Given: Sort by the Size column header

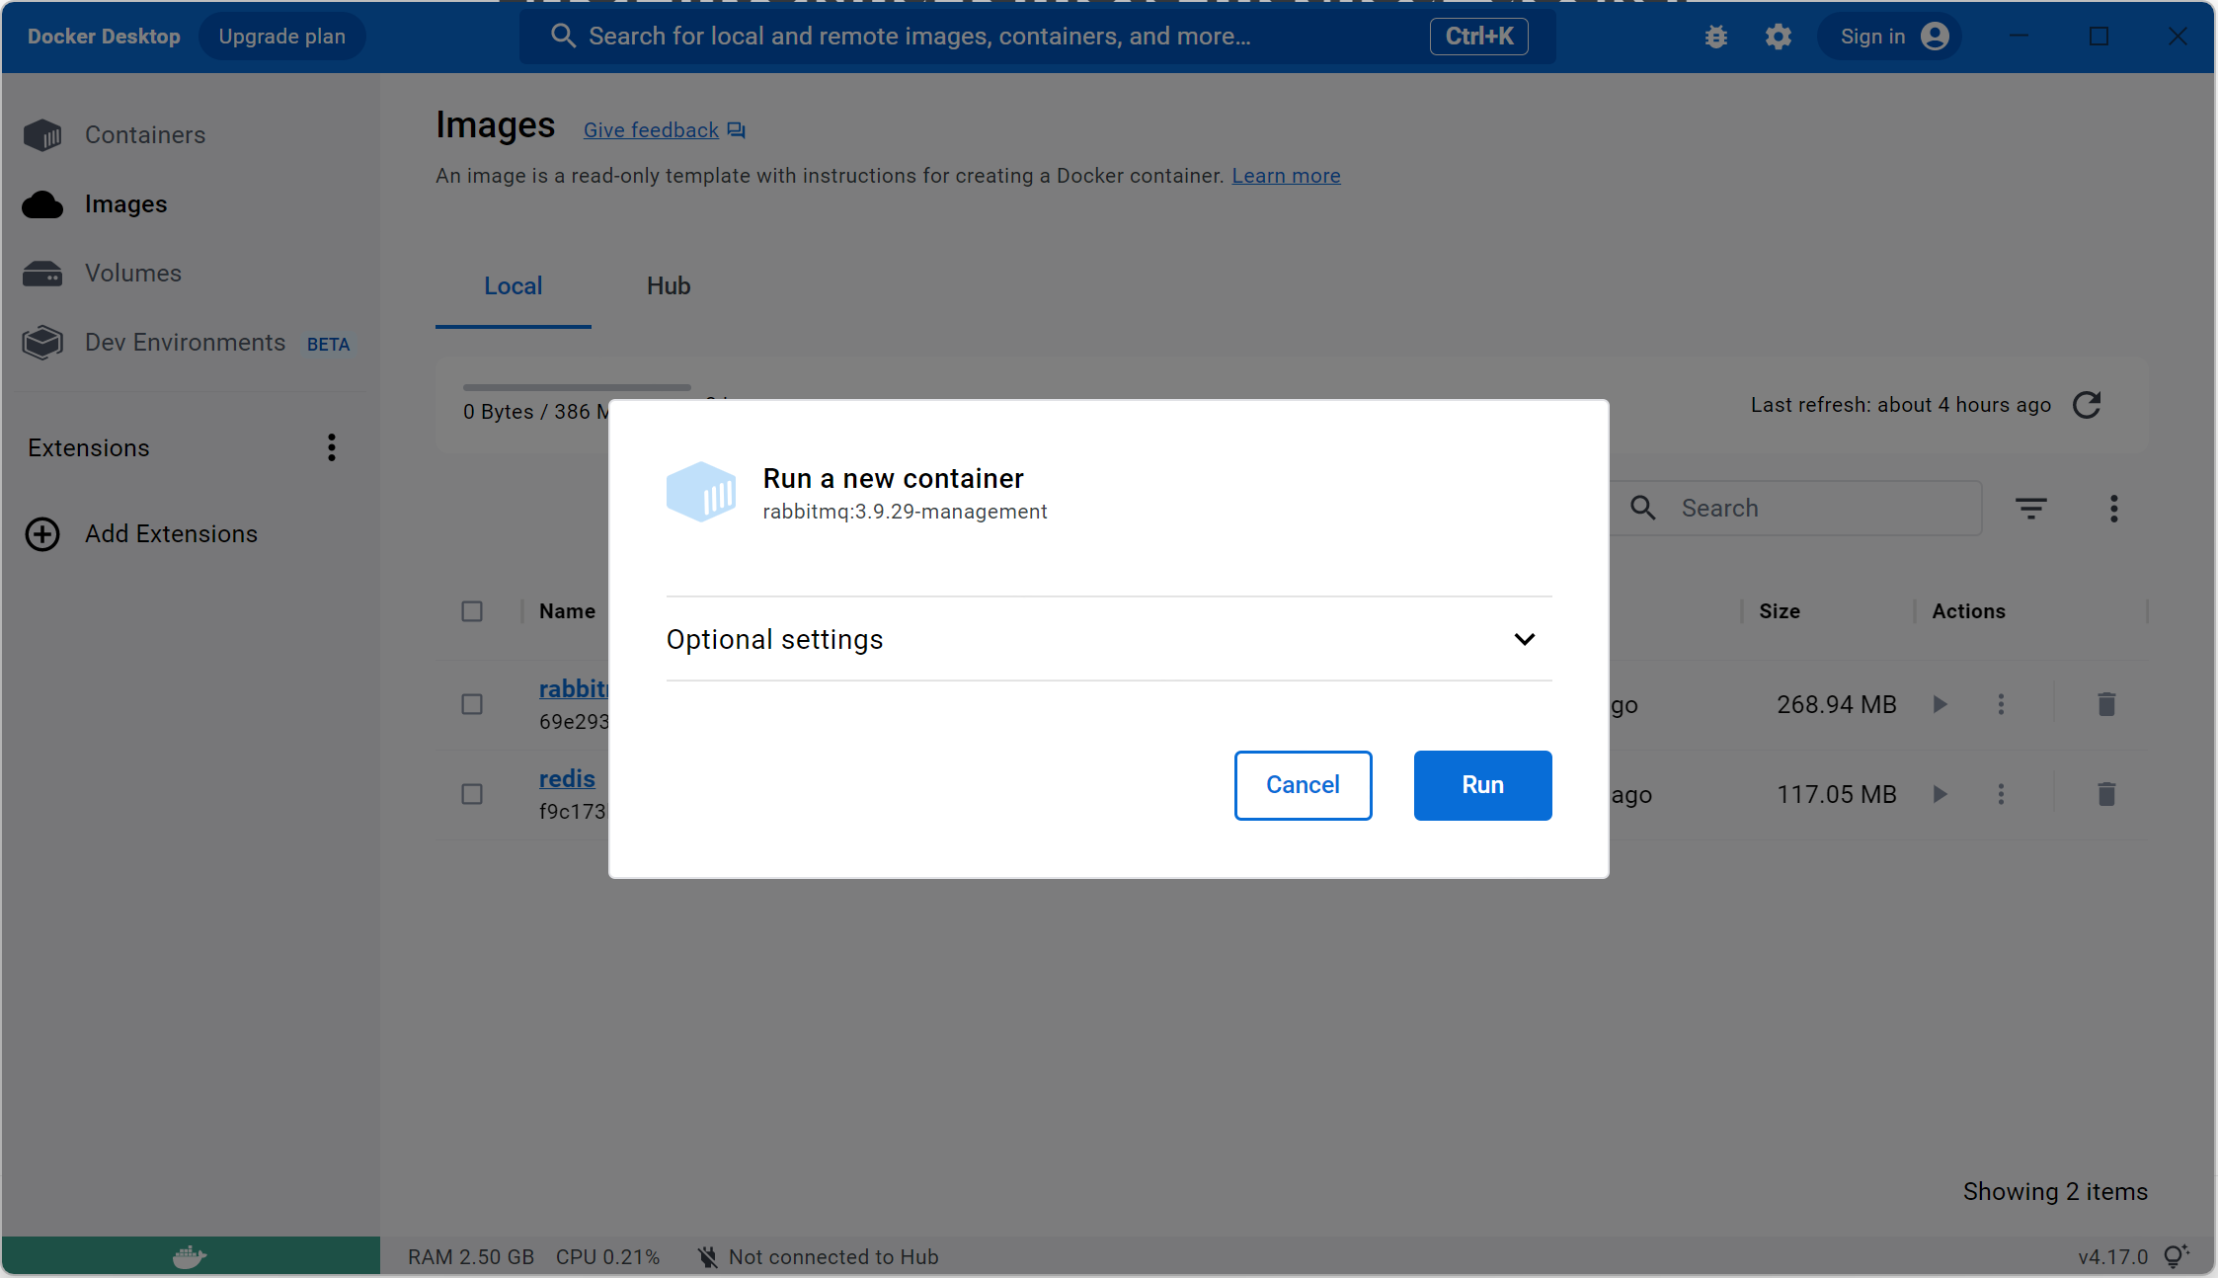Looking at the screenshot, I should [x=1780, y=611].
